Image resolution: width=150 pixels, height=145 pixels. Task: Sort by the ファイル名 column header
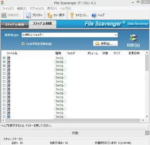coord(12,53)
